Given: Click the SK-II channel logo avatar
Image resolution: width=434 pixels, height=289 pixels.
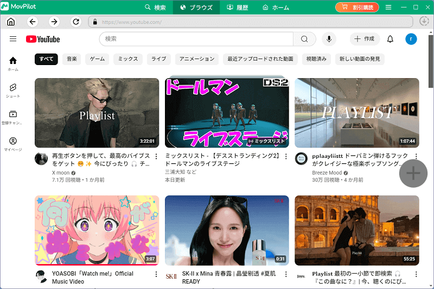Looking at the screenshot, I should [171, 277].
